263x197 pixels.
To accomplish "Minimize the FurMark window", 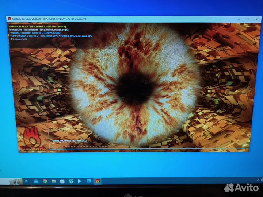I will 239,19.
